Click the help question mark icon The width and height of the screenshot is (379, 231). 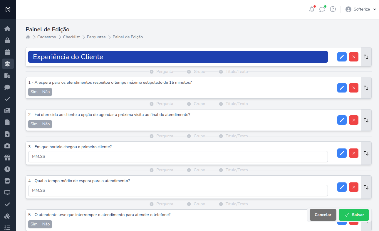(x=333, y=9)
